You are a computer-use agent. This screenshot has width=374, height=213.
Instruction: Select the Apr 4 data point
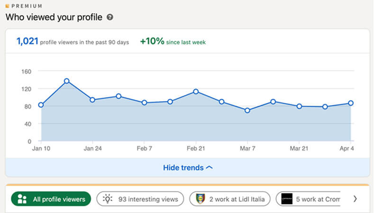351,103
